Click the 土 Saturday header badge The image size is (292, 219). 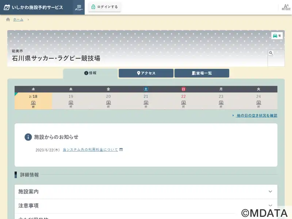coord(146,89)
